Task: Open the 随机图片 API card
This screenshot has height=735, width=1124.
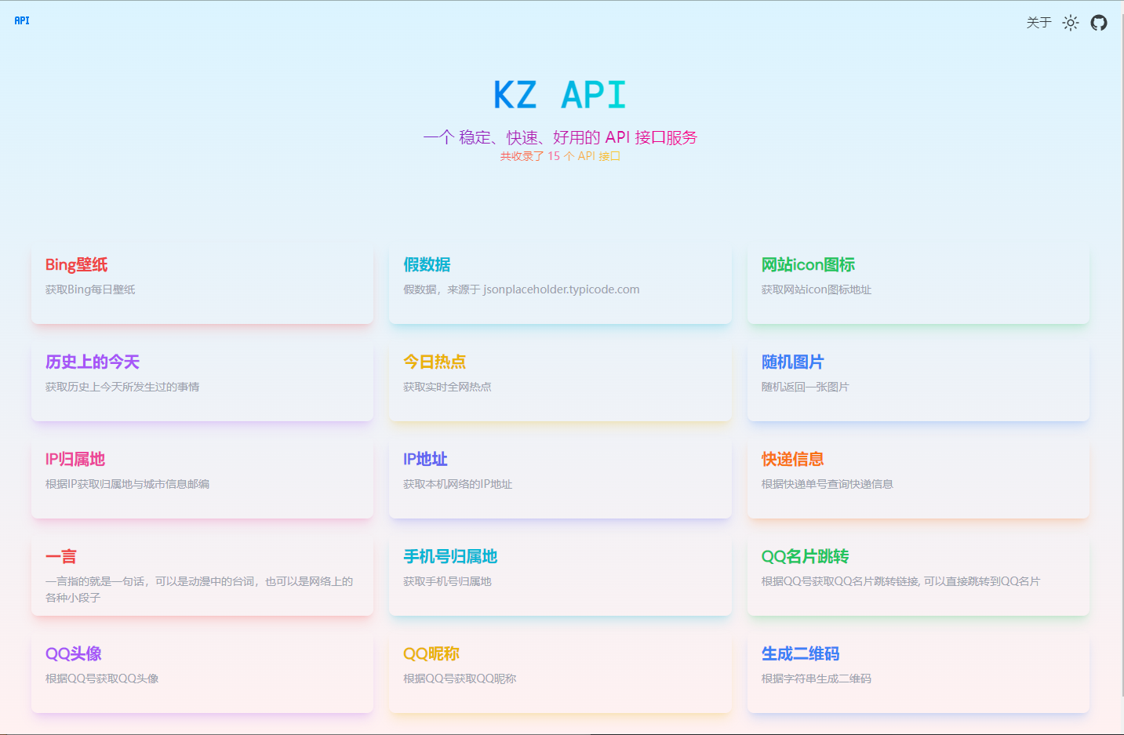Action: [x=918, y=381]
